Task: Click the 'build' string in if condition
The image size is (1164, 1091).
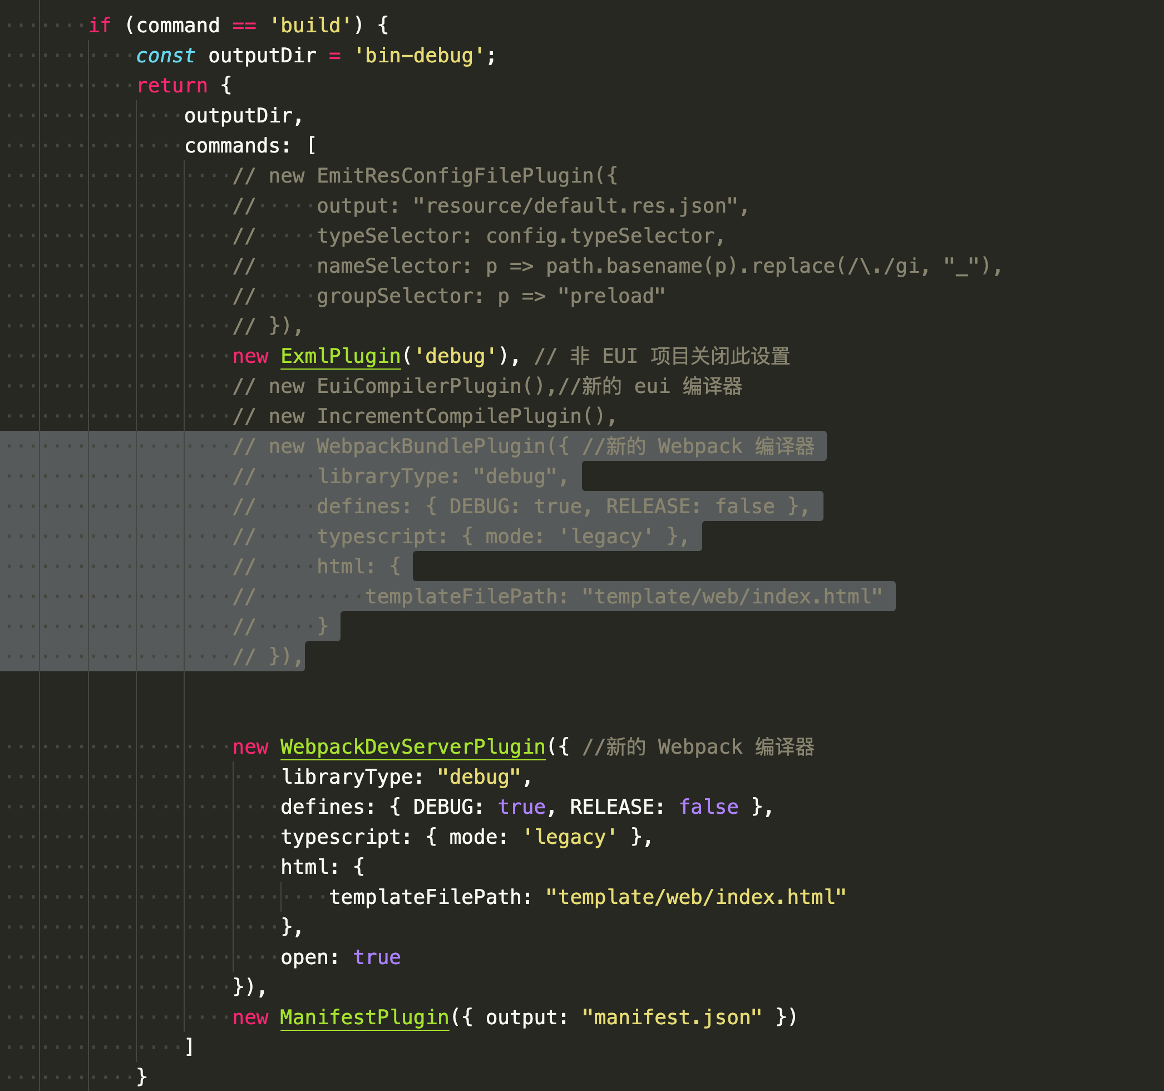Action: pyautogui.click(x=310, y=26)
